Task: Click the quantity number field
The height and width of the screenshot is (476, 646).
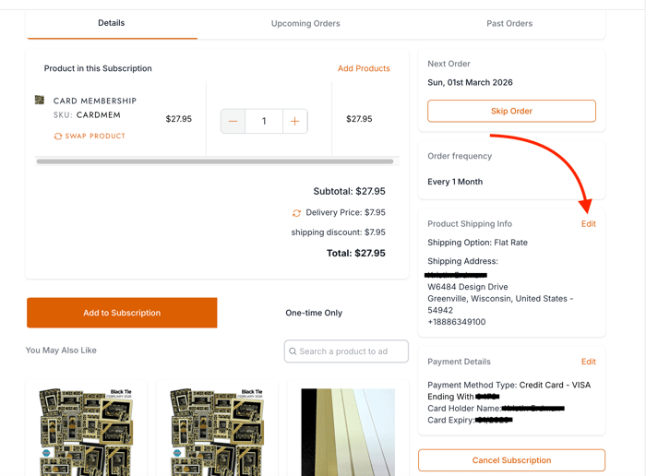Action: pyautogui.click(x=264, y=121)
